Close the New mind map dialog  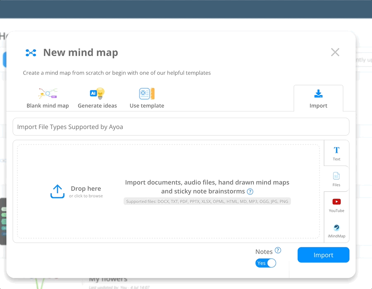[x=335, y=52]
